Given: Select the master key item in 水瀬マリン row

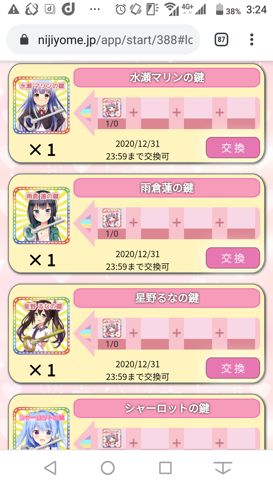Looking at the screenshot, I should click(x=112, y=108).
